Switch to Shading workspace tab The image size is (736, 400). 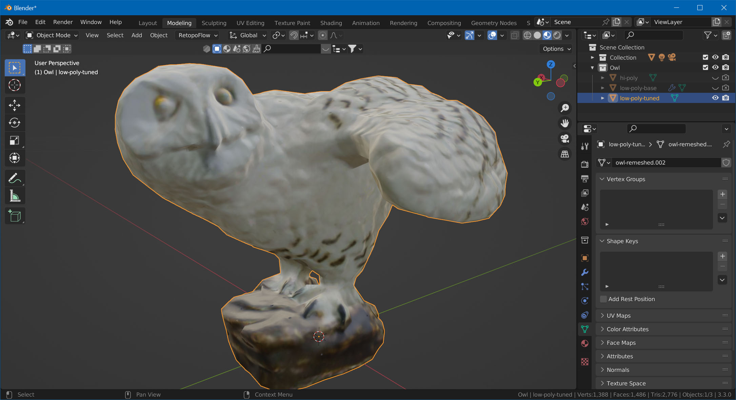point(331,23)
